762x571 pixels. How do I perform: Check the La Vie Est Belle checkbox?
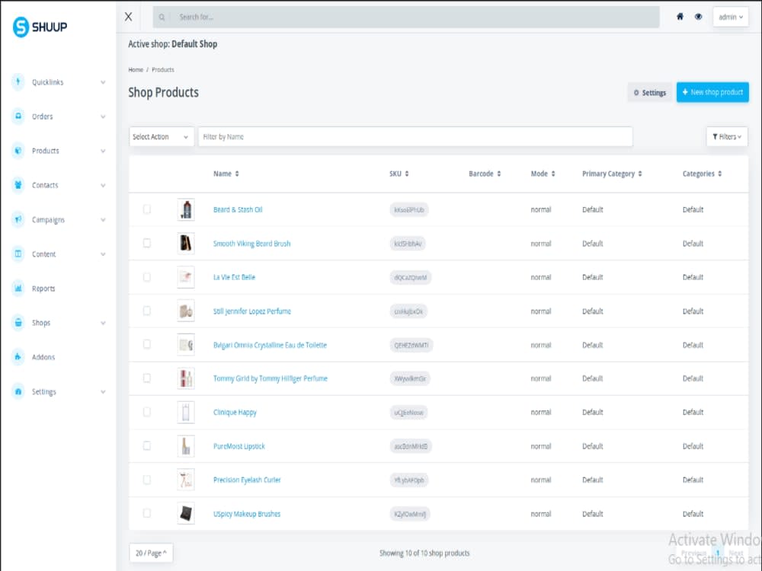147,277
